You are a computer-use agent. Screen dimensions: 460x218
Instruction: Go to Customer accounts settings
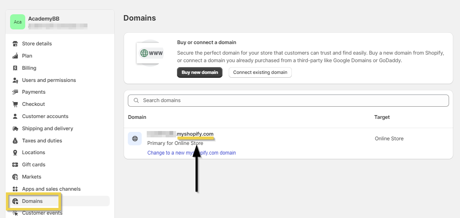tap(45, 116)
